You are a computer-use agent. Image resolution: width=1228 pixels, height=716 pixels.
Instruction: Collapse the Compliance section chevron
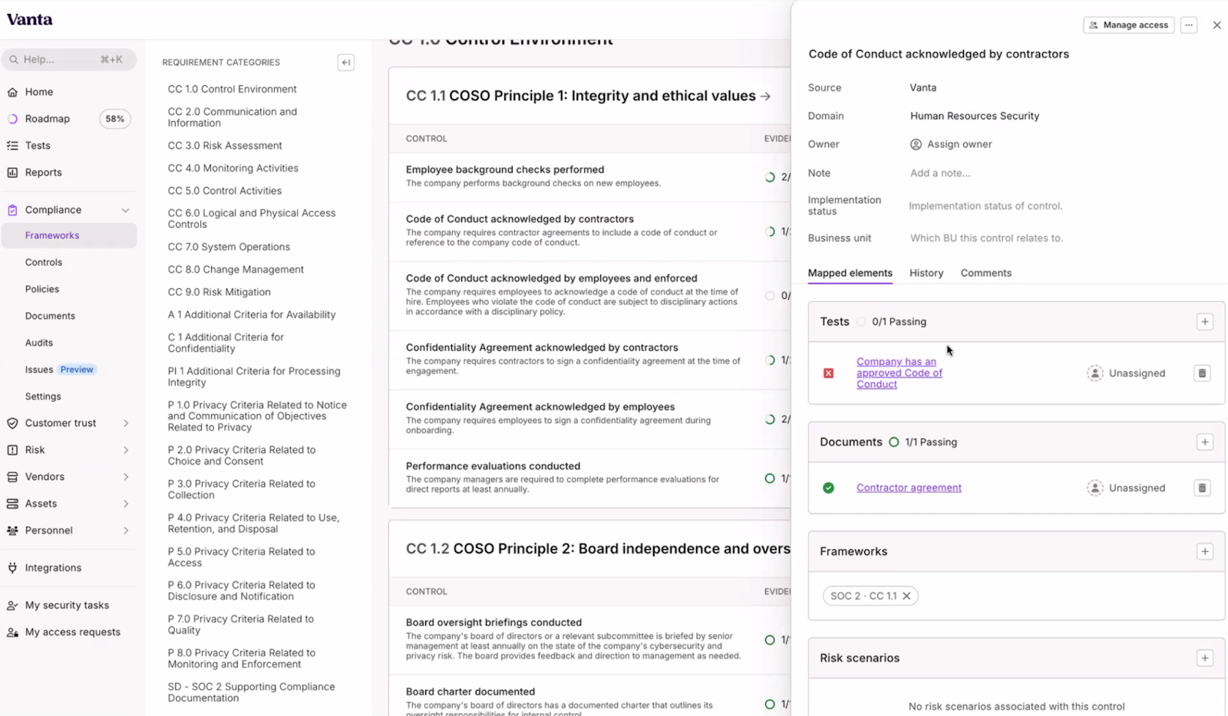(x=126, y=210)
